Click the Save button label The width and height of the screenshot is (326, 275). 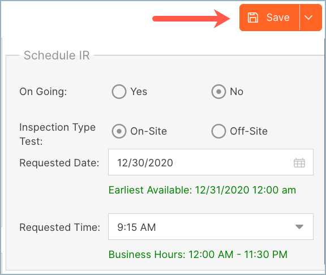pos(278,18)
